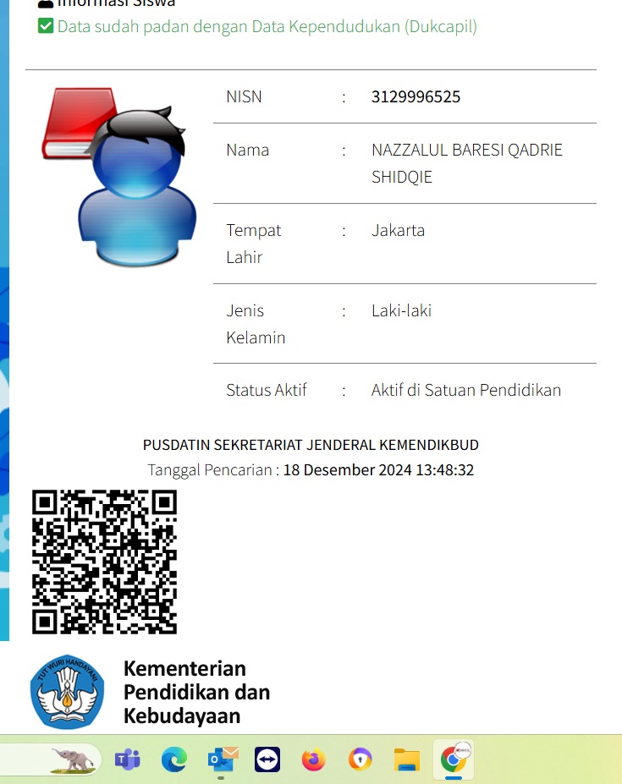Click the QR code image

pos(104,562)
